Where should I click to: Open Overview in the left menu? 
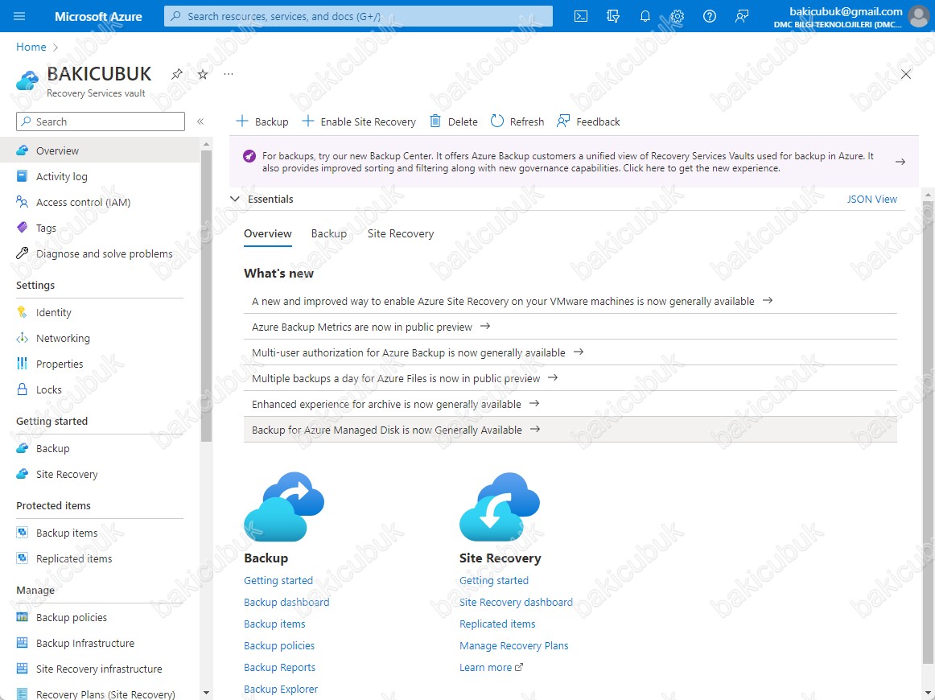click(x=100, y=150)
